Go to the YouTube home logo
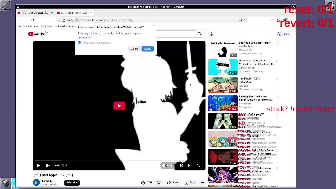The width and height of the screenshot is (336, 189). tap(36, 34)
